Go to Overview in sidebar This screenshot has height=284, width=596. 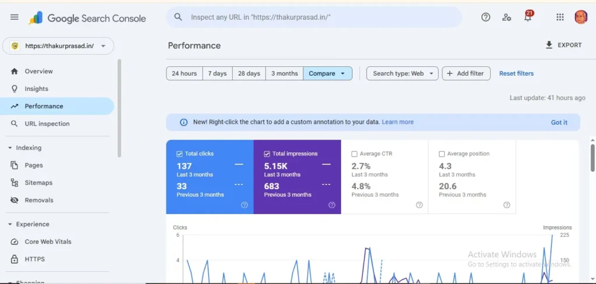pyautogui.click(x=57, y=71)
